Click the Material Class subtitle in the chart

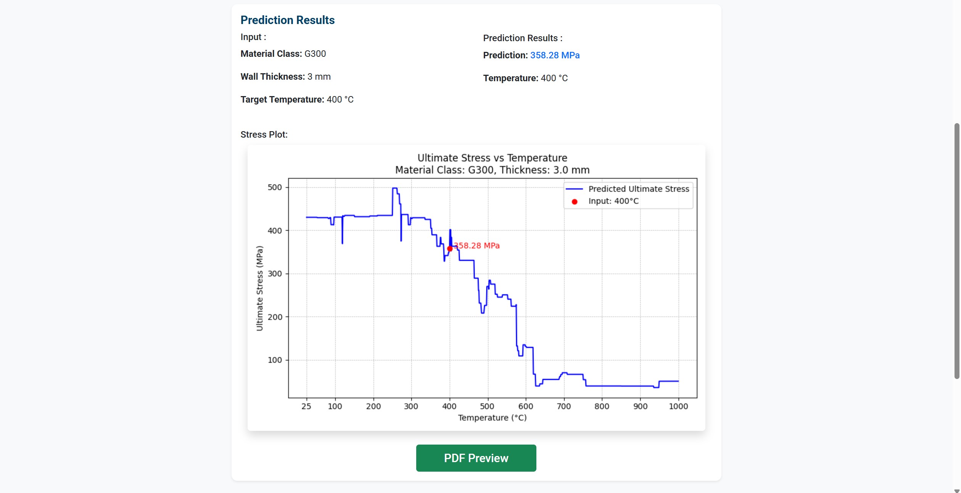pos(492,170)
